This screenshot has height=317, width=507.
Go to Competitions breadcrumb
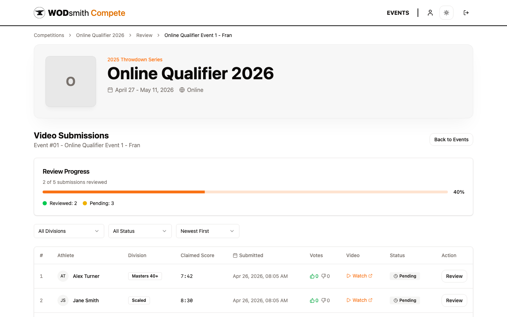49,35
